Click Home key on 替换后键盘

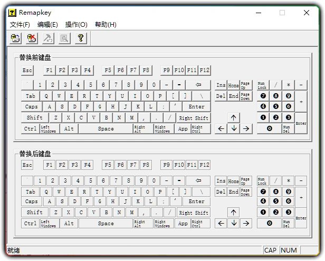click(233, 181)
